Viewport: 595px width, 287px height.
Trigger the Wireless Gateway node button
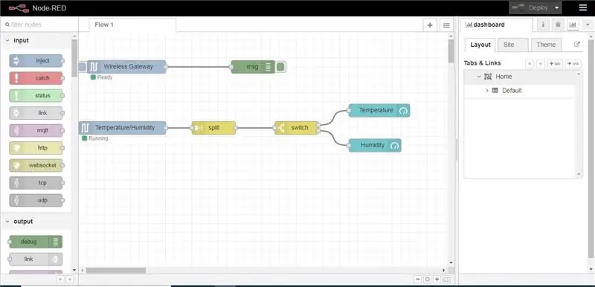click(82, 67)
